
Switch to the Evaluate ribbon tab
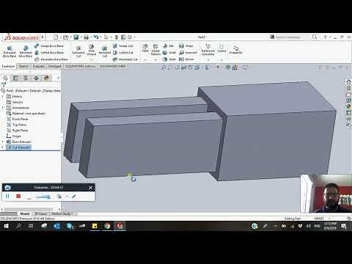click(x=39, y=66)
